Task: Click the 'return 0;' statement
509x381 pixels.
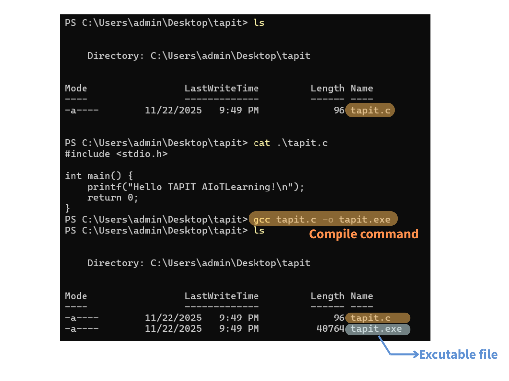Action: 113,198
